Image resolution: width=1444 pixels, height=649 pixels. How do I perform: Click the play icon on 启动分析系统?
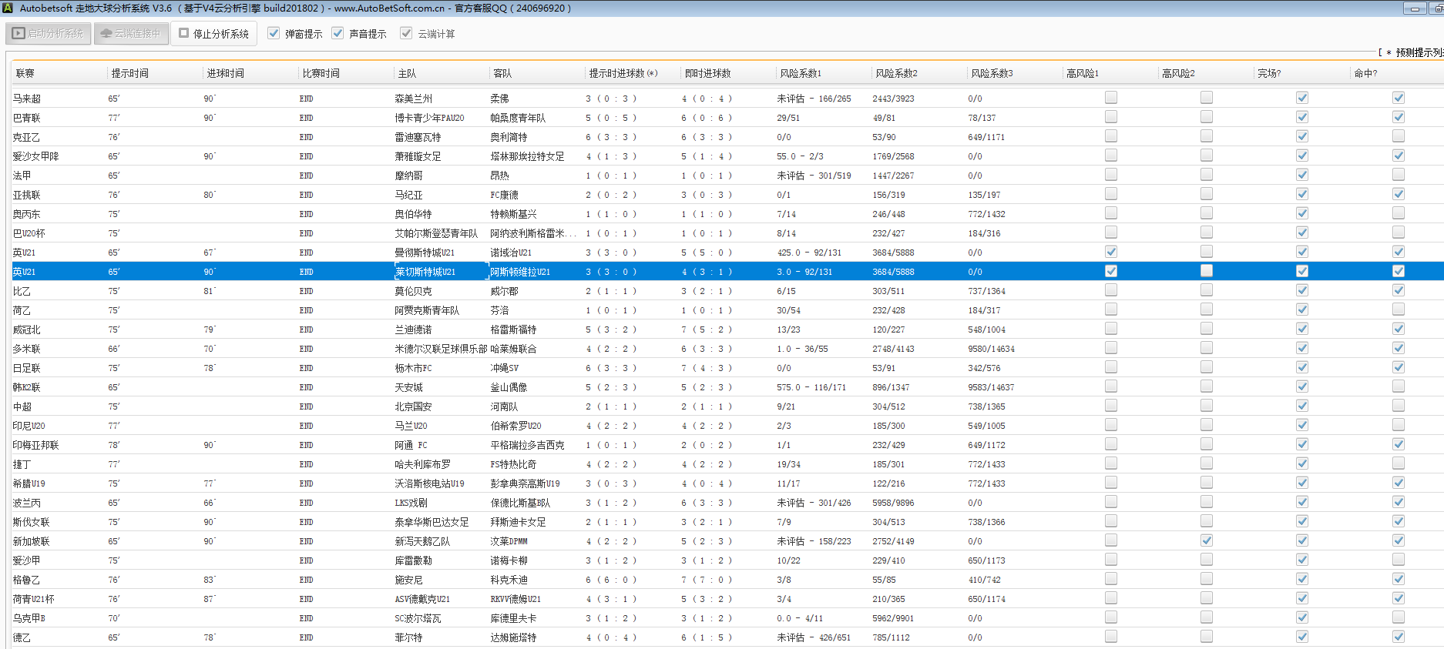click(18, 34)
